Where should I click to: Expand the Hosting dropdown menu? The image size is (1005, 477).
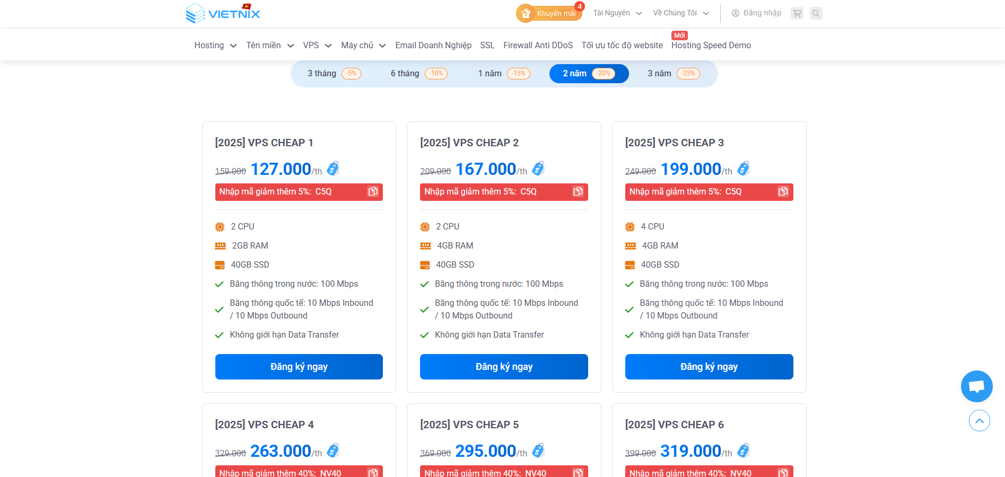(215, 46)
